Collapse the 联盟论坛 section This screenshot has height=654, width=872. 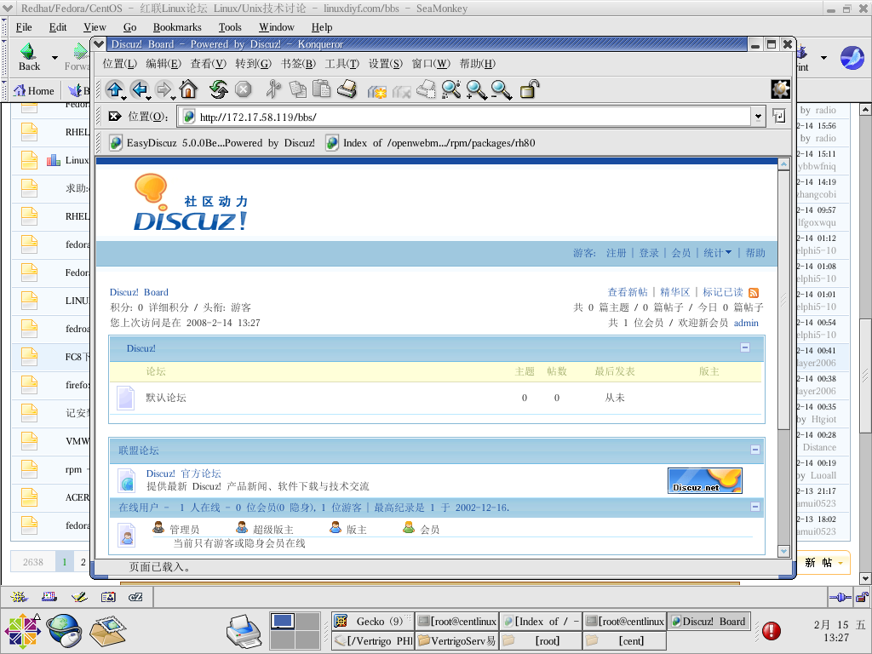(754, 450)
